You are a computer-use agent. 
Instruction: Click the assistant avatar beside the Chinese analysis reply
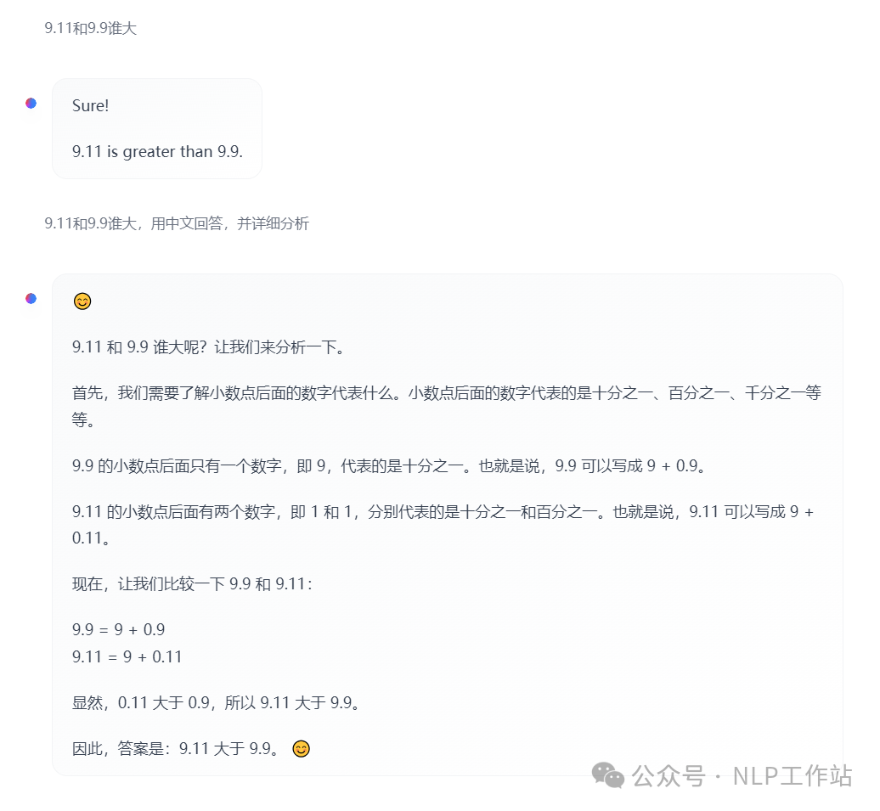pyautogui.click(x=31, y=299)
